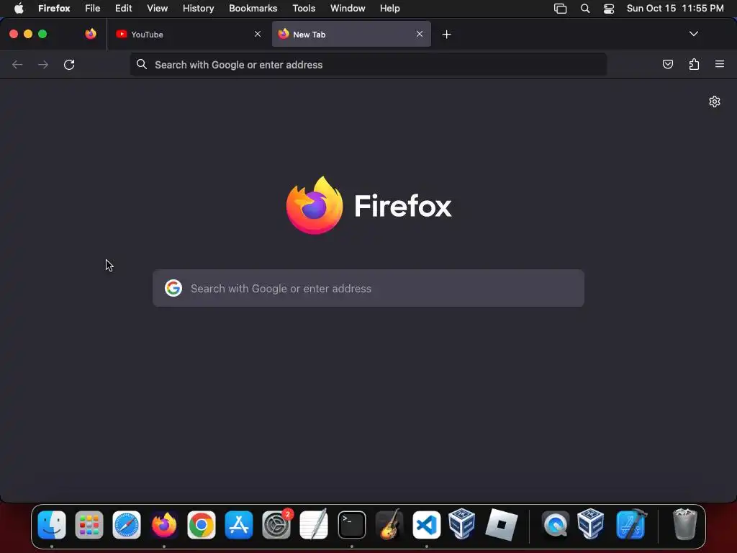Open Terminal from the Dock
The height and width of the screenshot is (553, 737).
(351, 525)
